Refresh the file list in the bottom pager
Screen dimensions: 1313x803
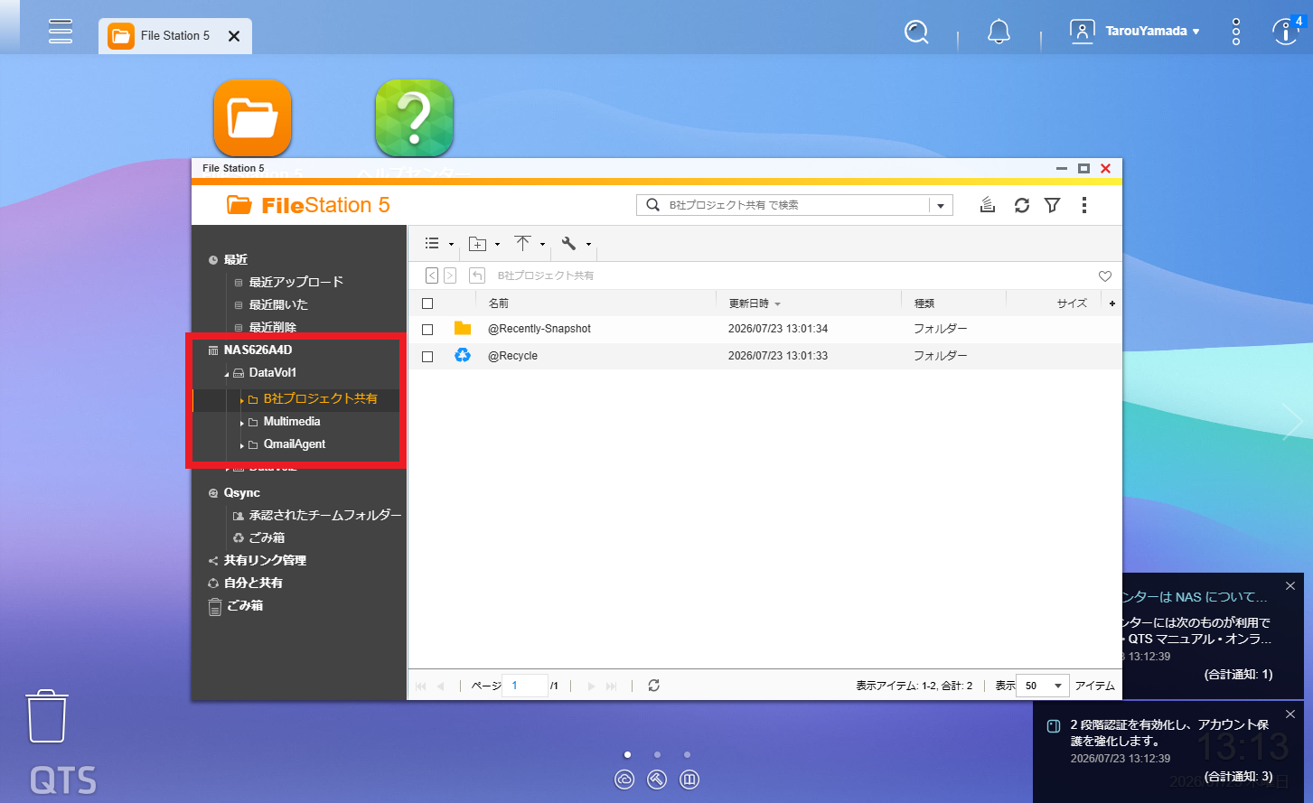pyautogui.click(x=653, y=686)
